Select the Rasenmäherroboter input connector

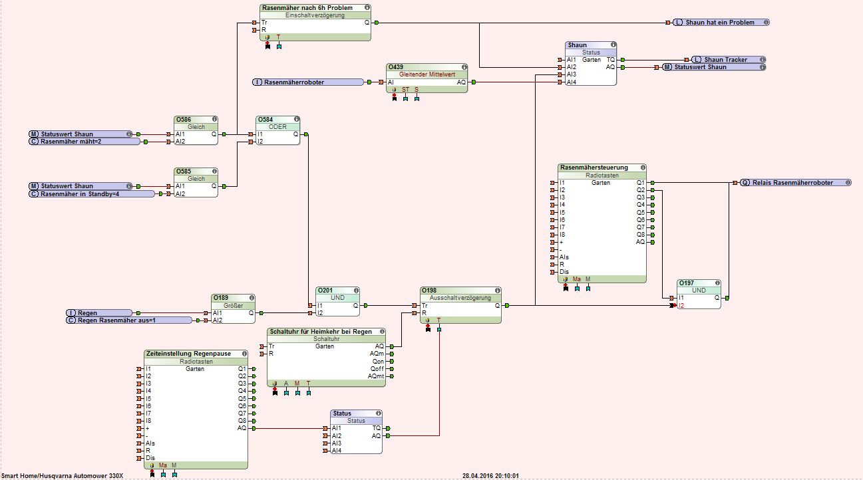[x=308, y=82]
